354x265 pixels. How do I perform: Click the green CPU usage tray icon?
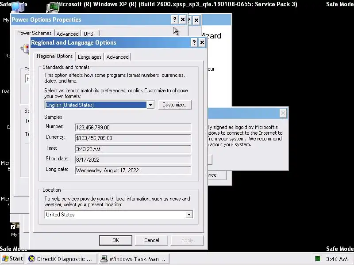pyautogui.click(x=318, y=258)
